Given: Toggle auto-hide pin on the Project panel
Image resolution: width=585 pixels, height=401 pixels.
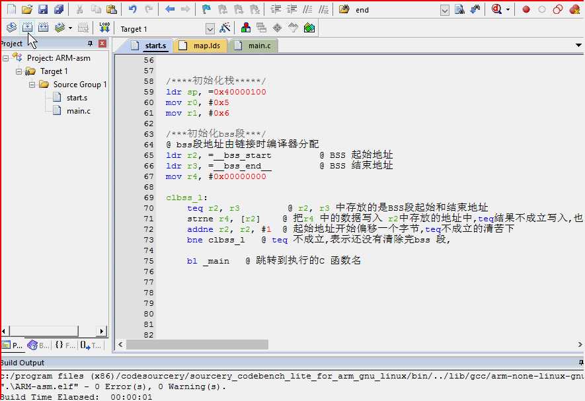Looking at the screenshot, I should (x=90, y=44).
